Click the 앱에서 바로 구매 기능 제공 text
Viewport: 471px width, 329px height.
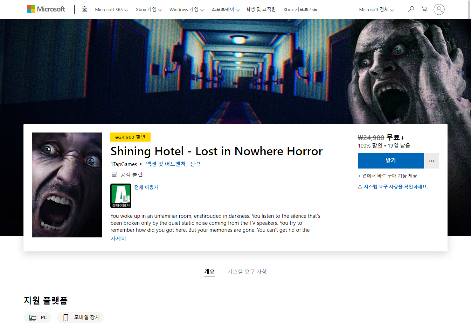coord(387,176)
